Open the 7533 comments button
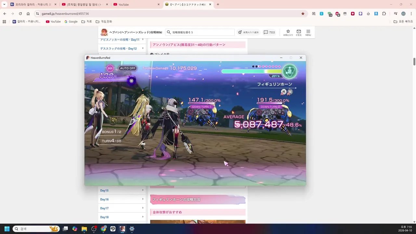The height and width of the screenshot is (234, 416). pyautogui.click(x=269, y=32)
